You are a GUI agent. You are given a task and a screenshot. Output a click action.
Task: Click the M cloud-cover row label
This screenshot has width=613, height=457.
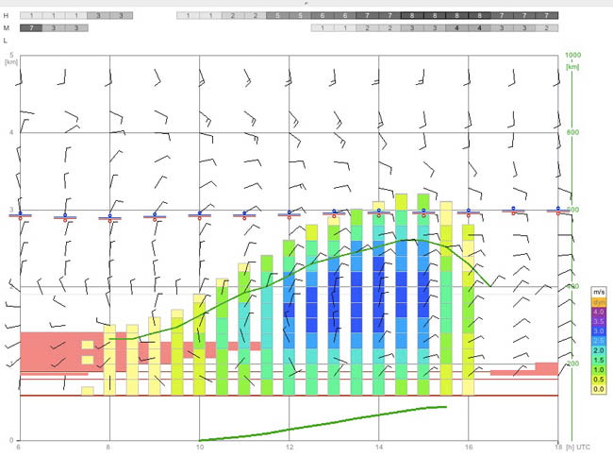pos(6,28)
